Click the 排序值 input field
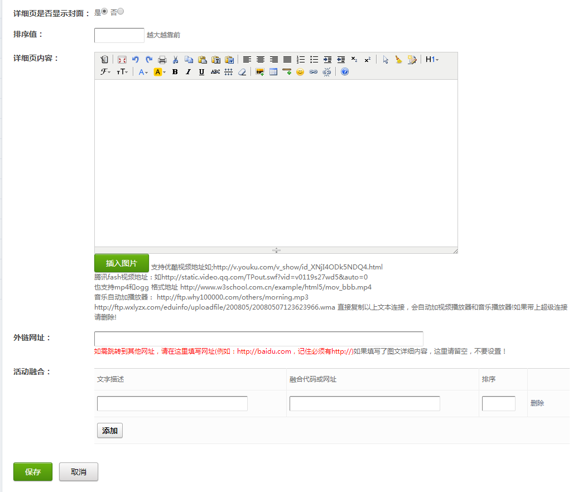This screenshot has height=492, width=573. pos(119,35)
